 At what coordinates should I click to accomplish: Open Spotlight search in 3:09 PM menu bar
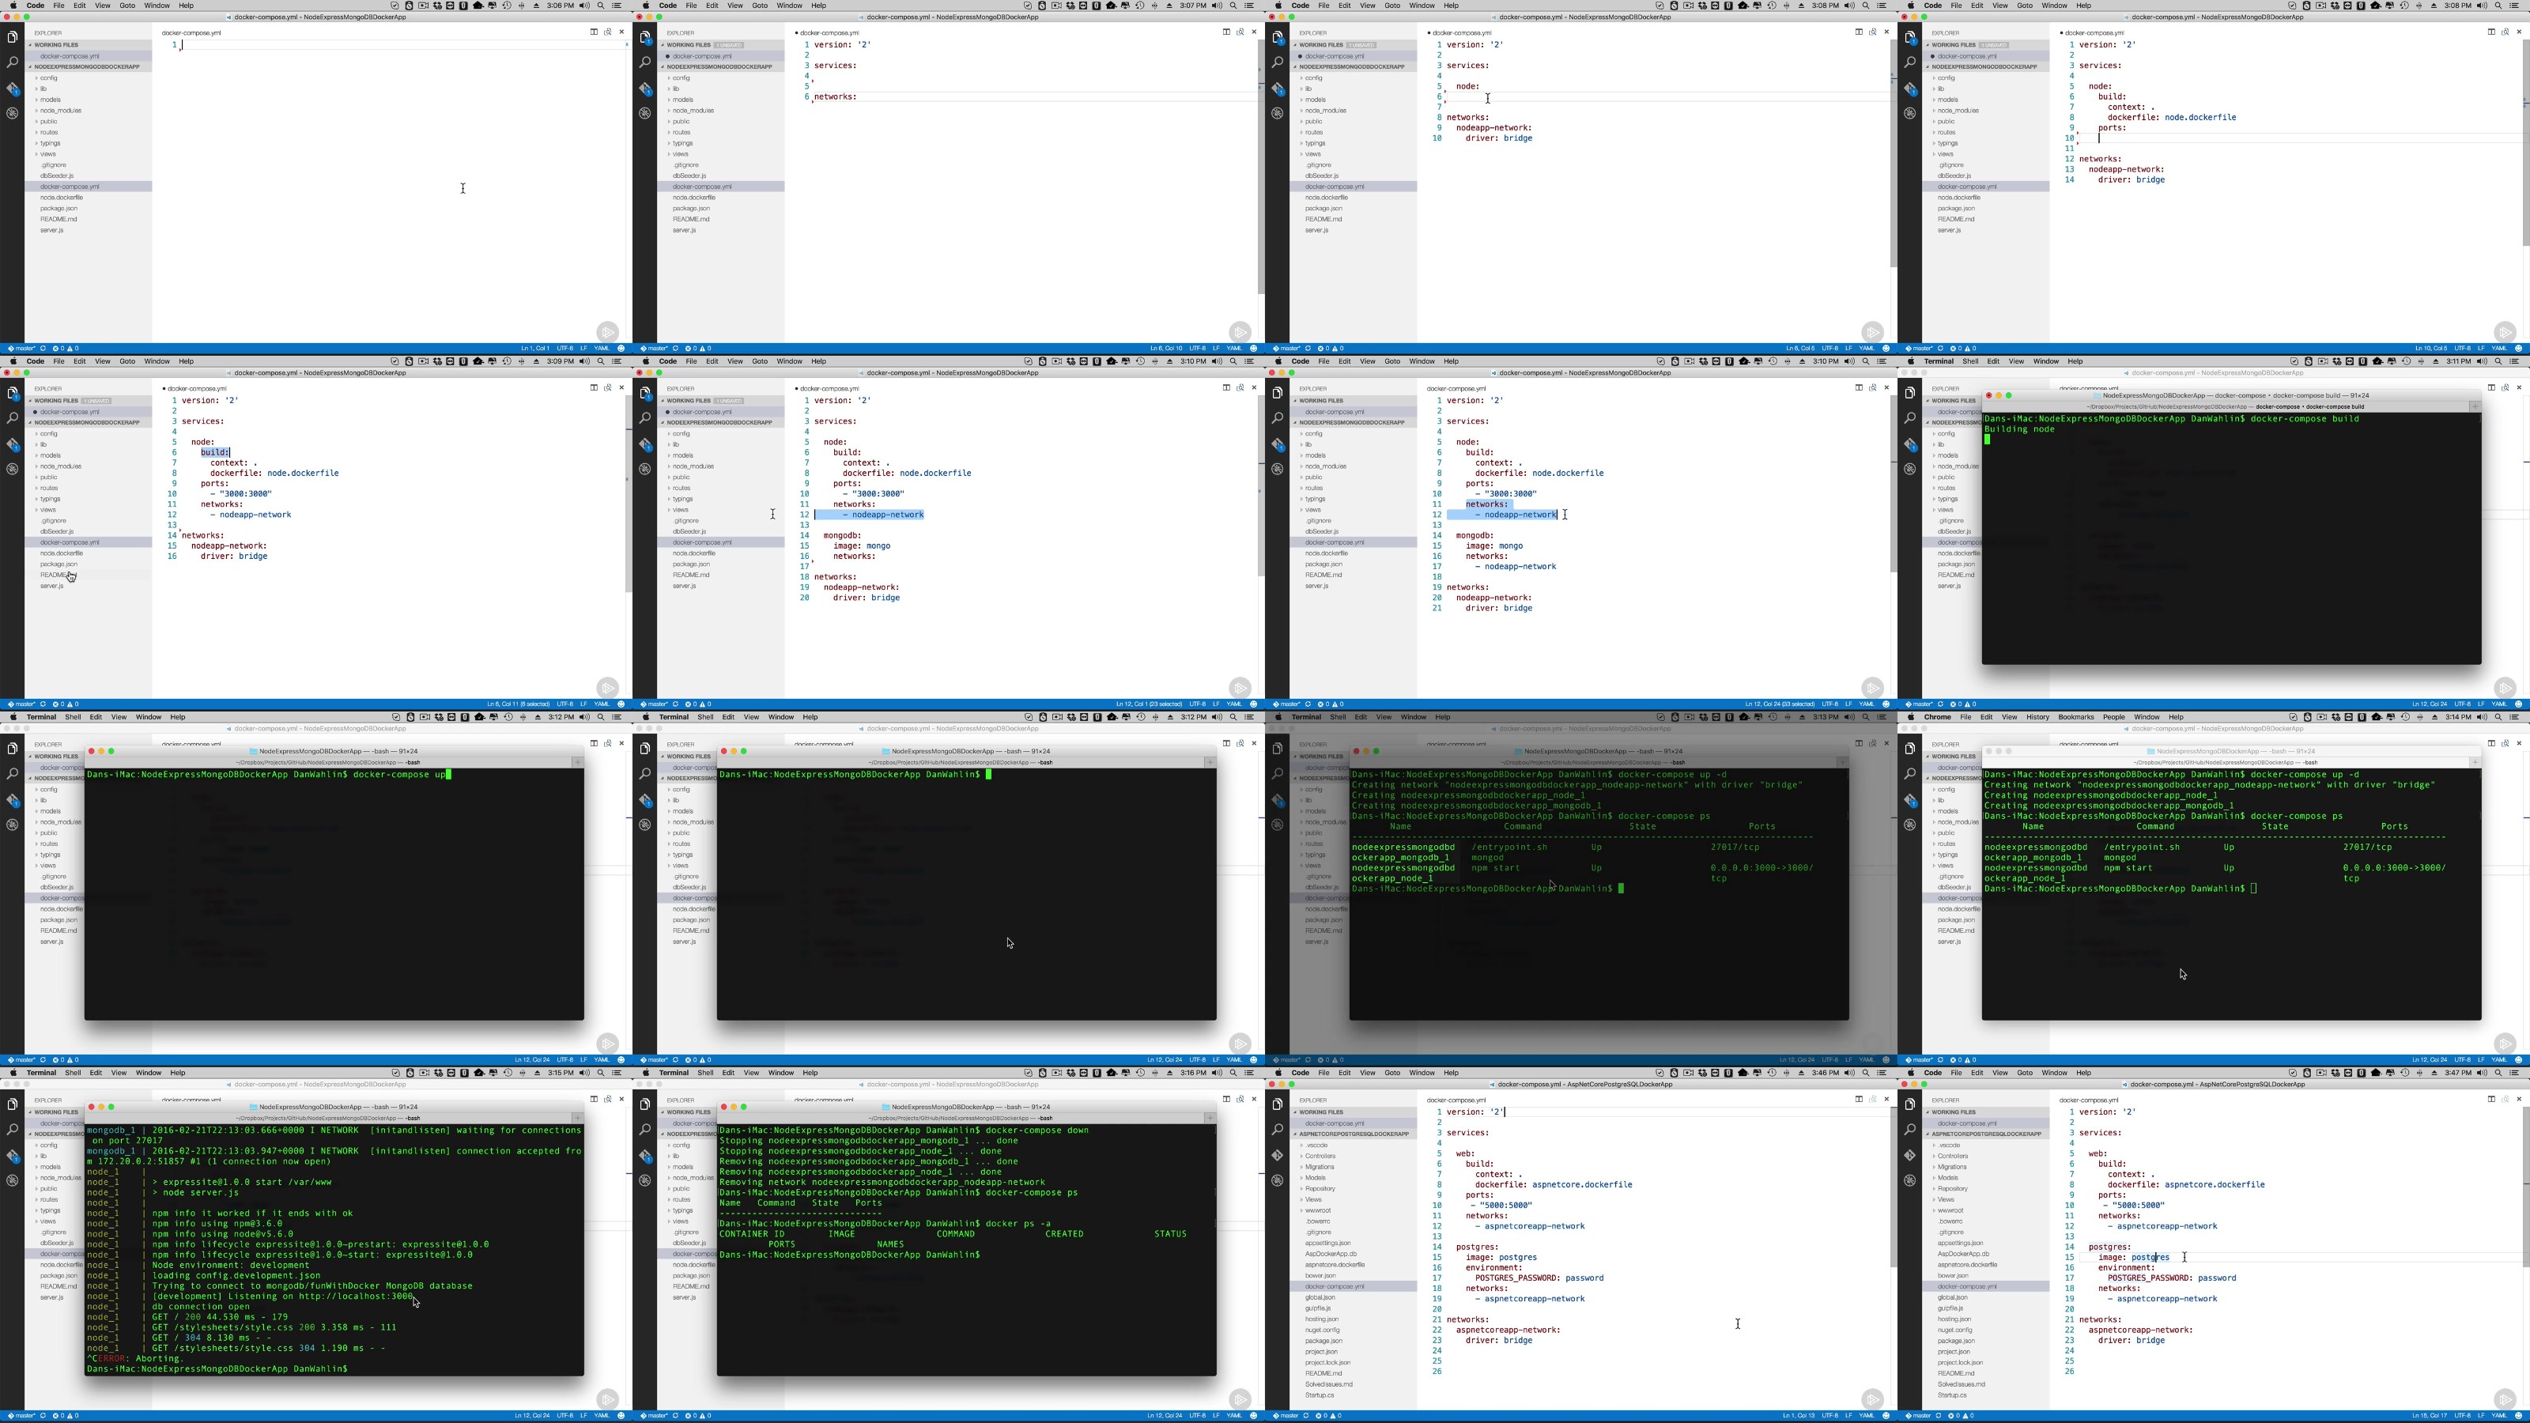coord(601,361)
